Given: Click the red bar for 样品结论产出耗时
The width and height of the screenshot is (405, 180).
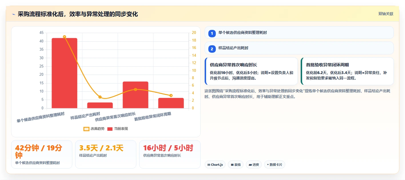Looking at the screenshot, I should click(100, 105).
